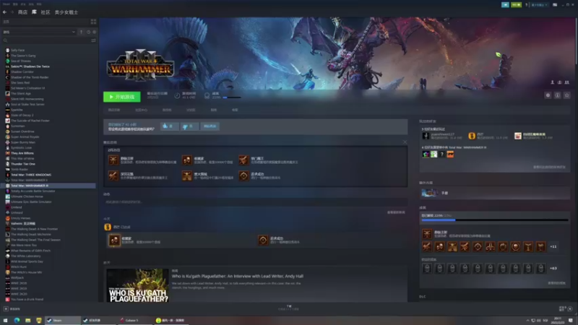Viewport: 578px width, 325px height.
Task: Open friend yuanshiwen127's avatar
Action: (x=426, y=136)
